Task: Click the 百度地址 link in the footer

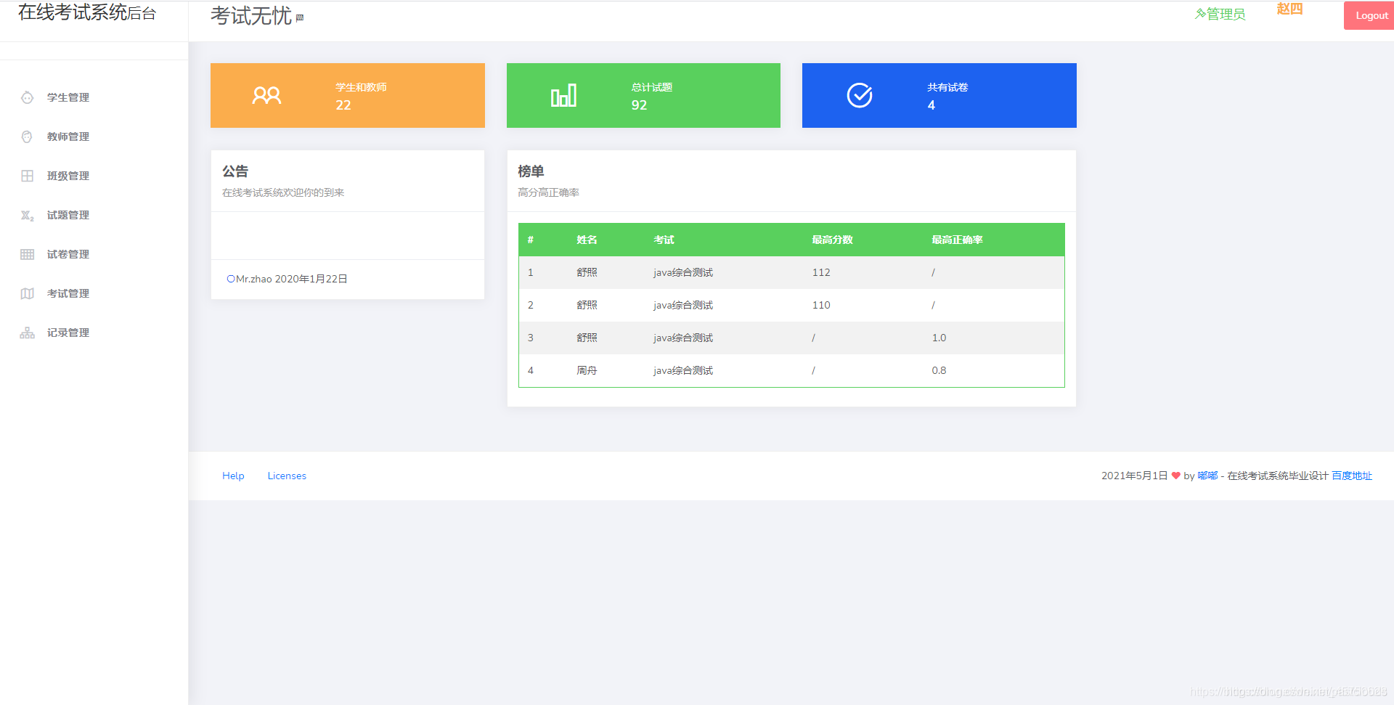Action: [x=1352, y=476]
